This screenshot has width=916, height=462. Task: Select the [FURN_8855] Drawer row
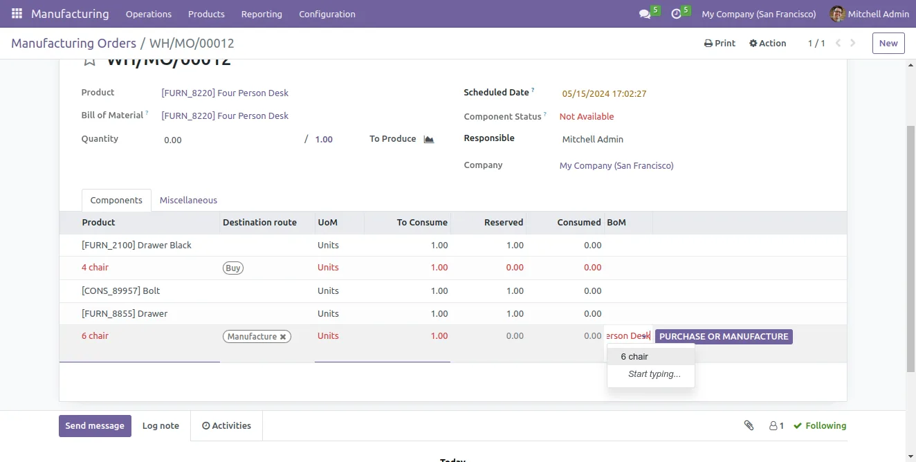(453, 313)
